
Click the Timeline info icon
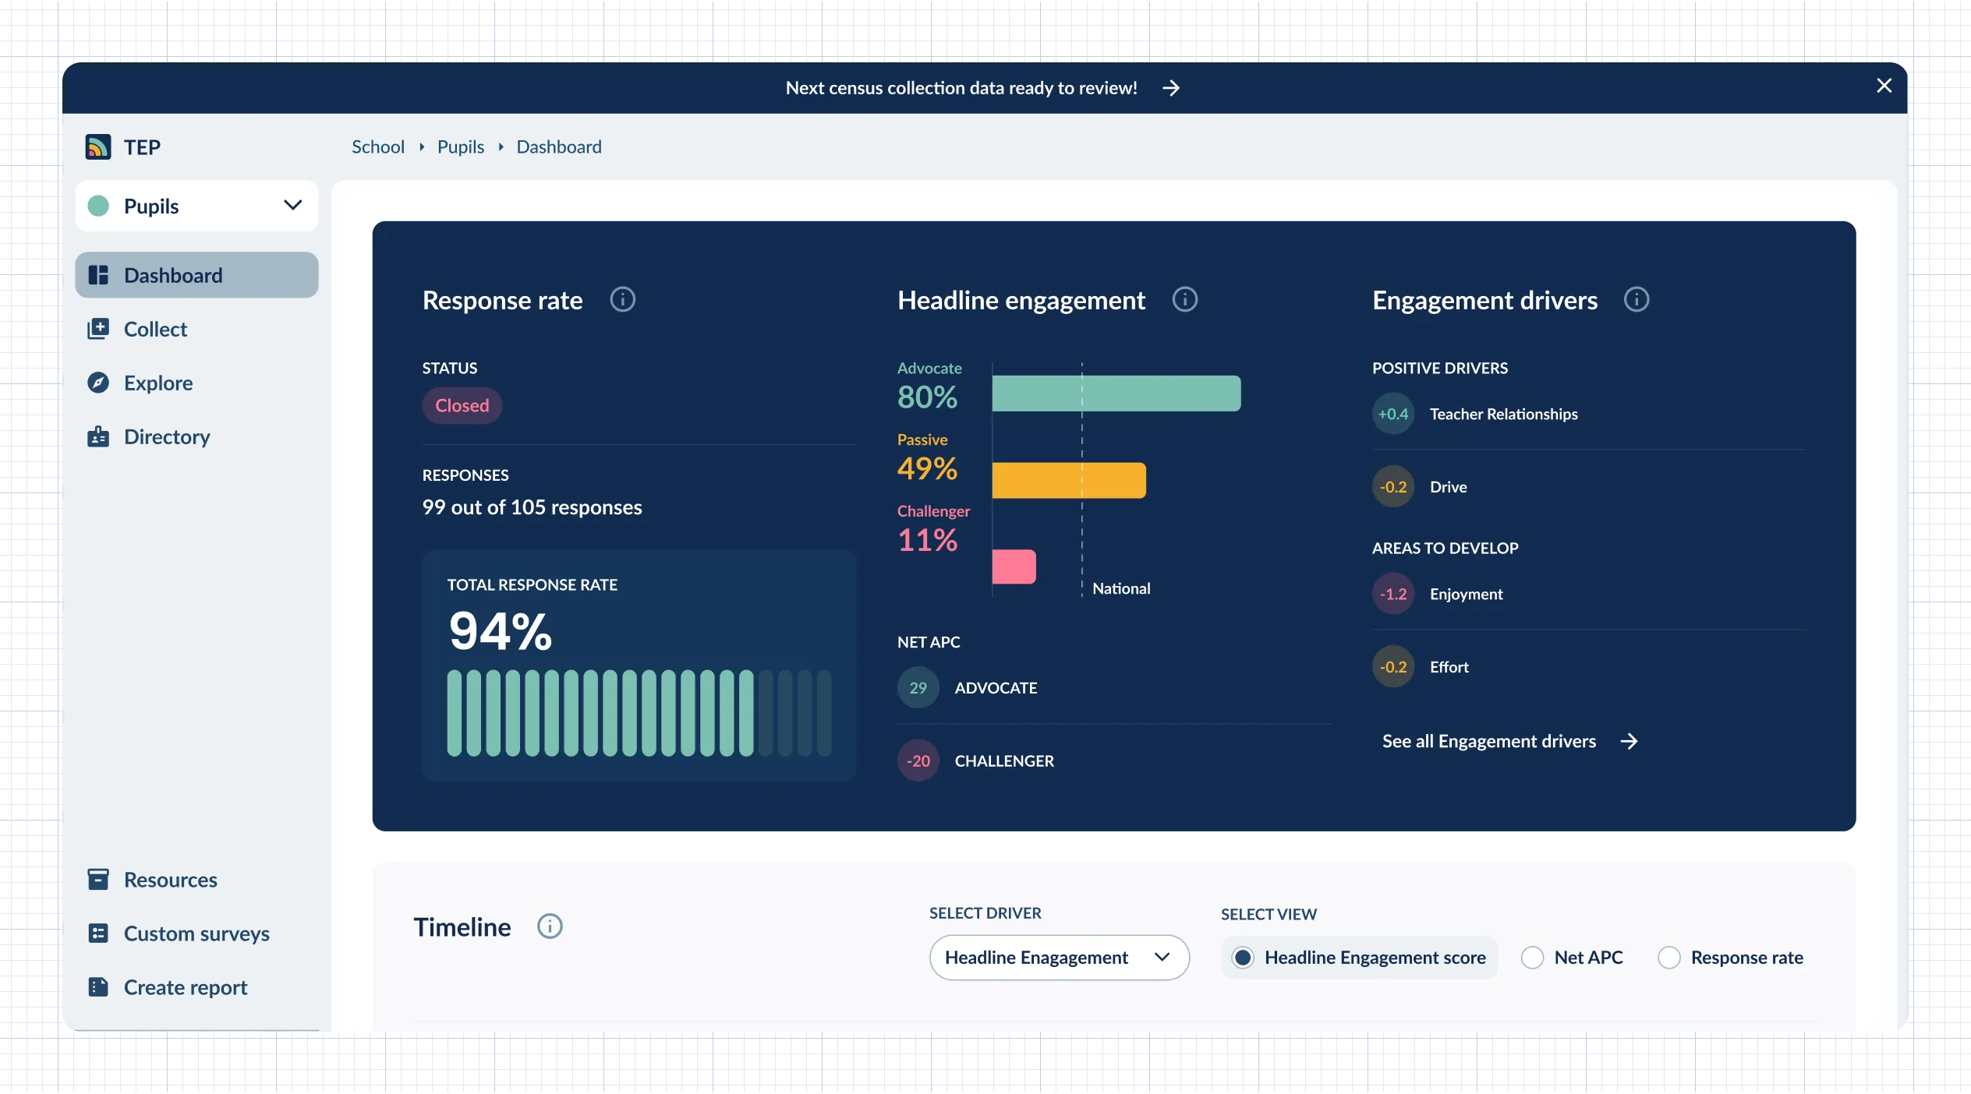pos(550,926)
